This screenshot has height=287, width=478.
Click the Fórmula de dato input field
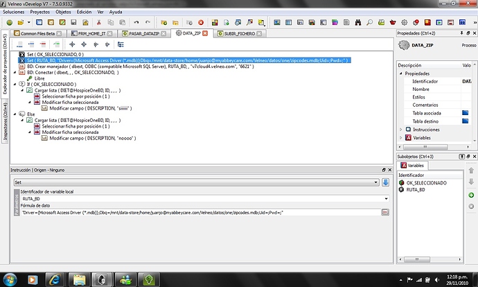(201, 212)
